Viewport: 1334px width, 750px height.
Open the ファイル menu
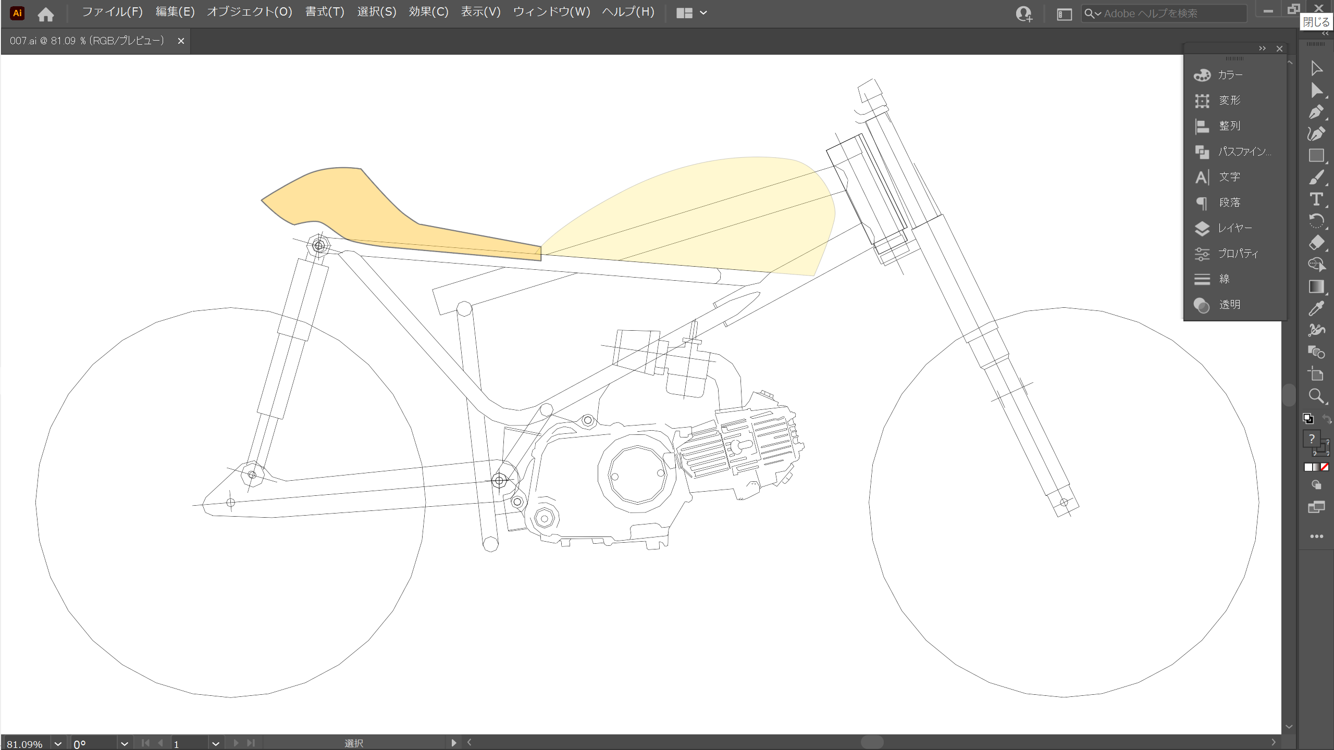tap(109, 12)
